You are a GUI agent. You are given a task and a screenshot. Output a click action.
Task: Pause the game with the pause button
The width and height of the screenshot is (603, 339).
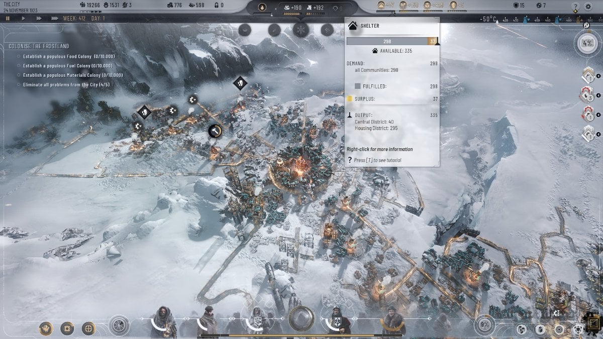[7, 19]
